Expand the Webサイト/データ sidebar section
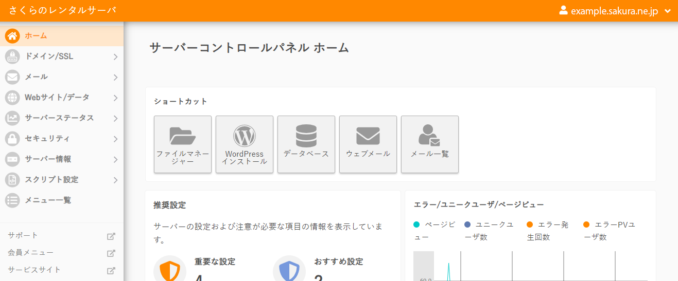 (62, 98)
